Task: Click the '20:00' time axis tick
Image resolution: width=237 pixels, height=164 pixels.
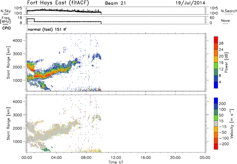Action: click(175, 158)
